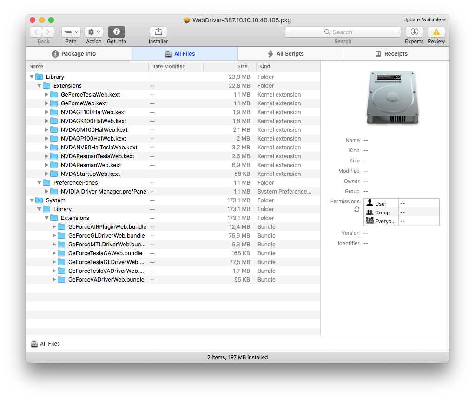Toggle the Get Info button

pyautogui.click(x=117, y=32)
